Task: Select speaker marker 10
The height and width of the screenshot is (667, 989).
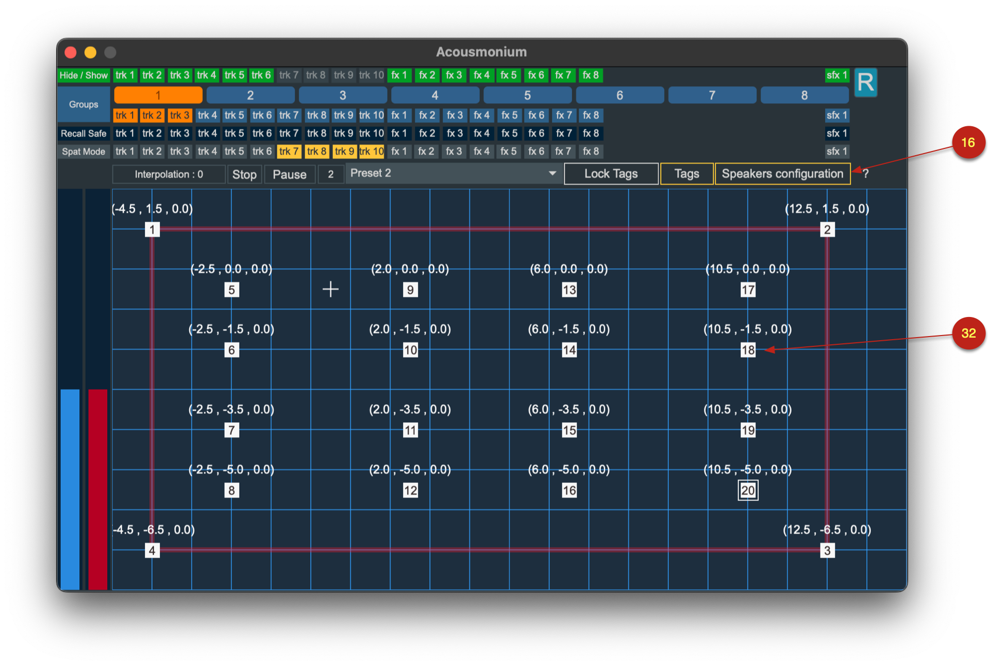Action: tap(410, 350)
